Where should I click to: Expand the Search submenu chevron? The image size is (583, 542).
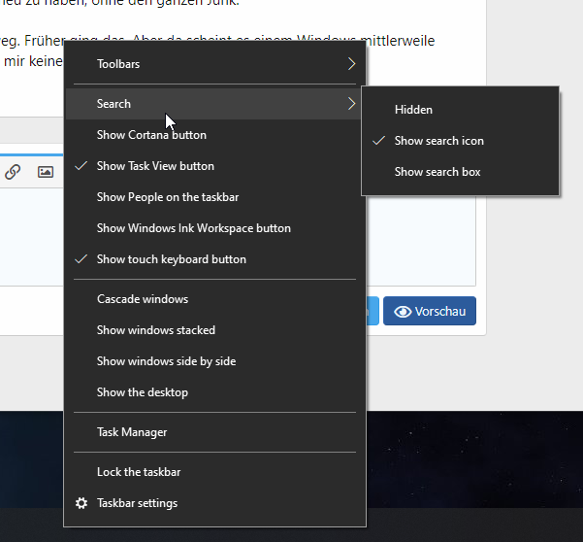351,104
